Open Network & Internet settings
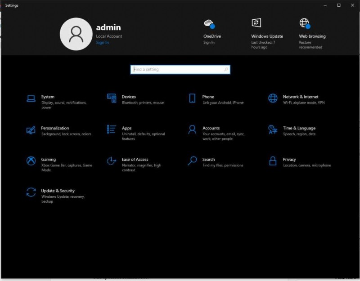 pos(301,97)
